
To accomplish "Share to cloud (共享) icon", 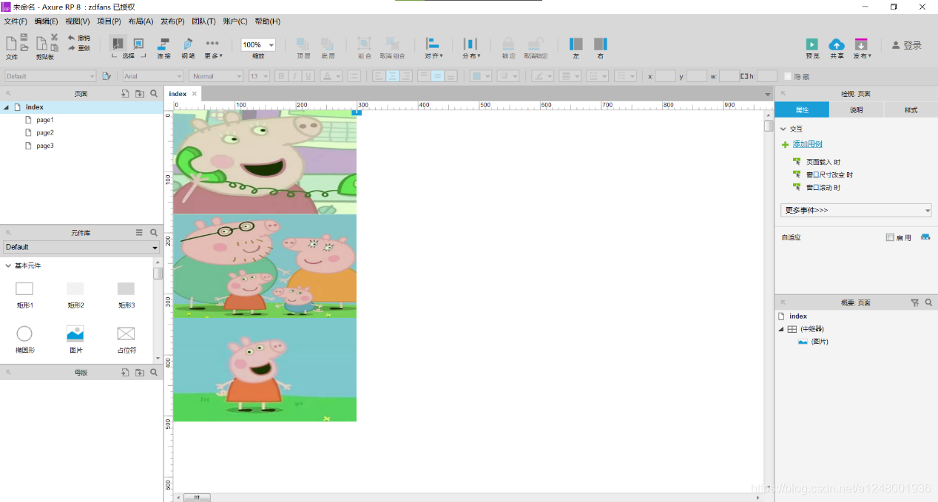I will [837, 44].
